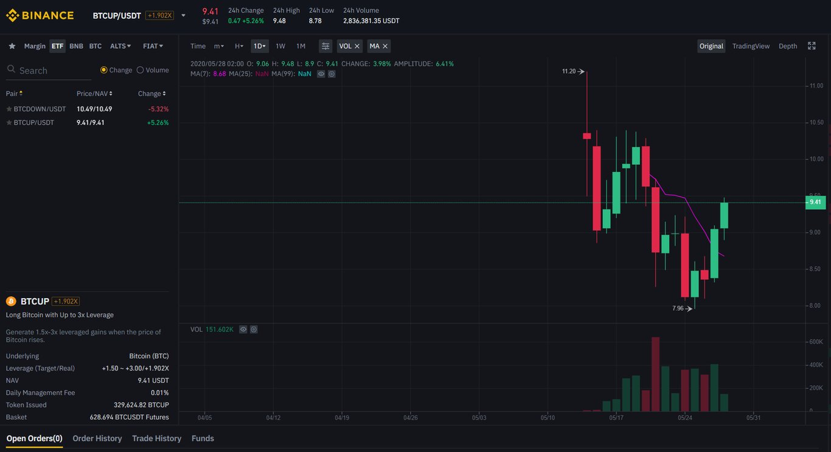Remove the MA overlay with its X
831x452 pixels.
click(385, 46)
